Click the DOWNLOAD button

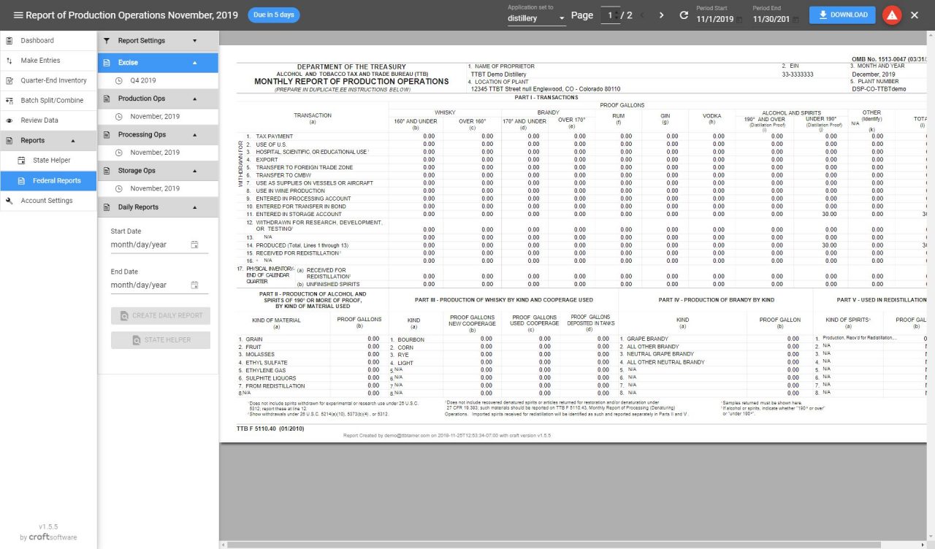[x=841, y=15]
